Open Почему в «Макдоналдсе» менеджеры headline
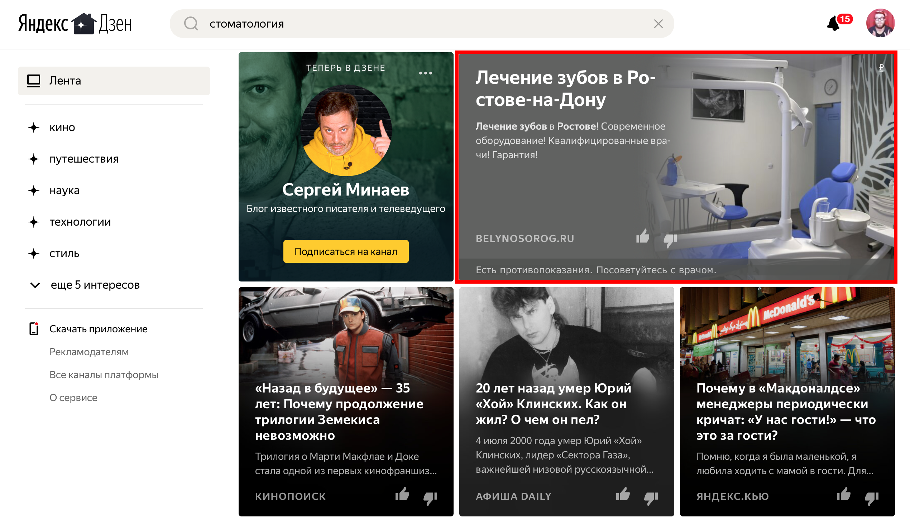The height and width of the screenshot is (520, 910). click(786, 411)
